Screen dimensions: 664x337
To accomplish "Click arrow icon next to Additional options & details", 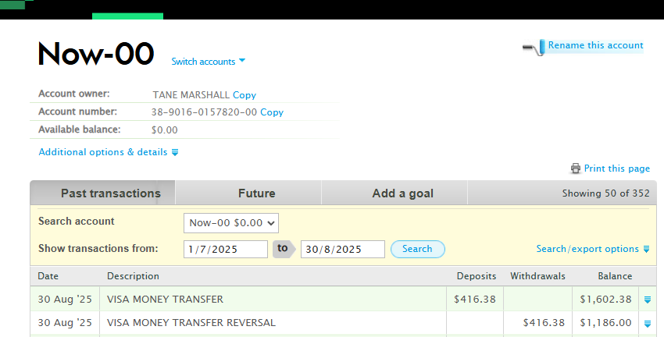I will (175, 152).
